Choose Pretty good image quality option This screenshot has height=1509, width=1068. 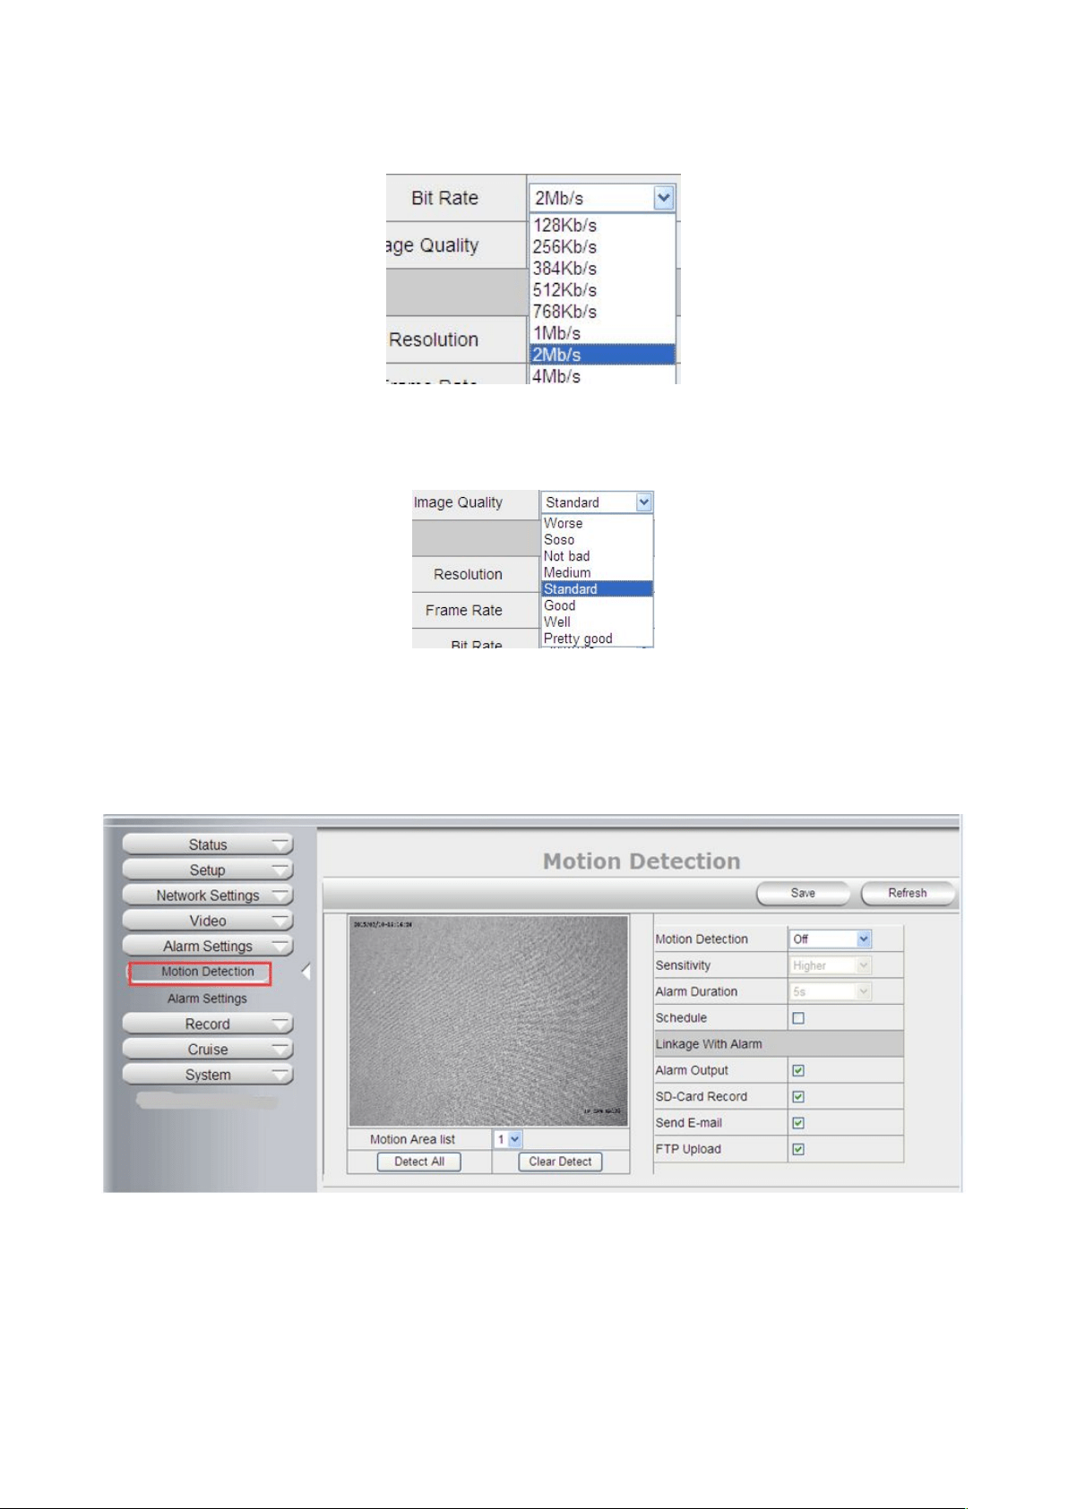tap(598, 639)
